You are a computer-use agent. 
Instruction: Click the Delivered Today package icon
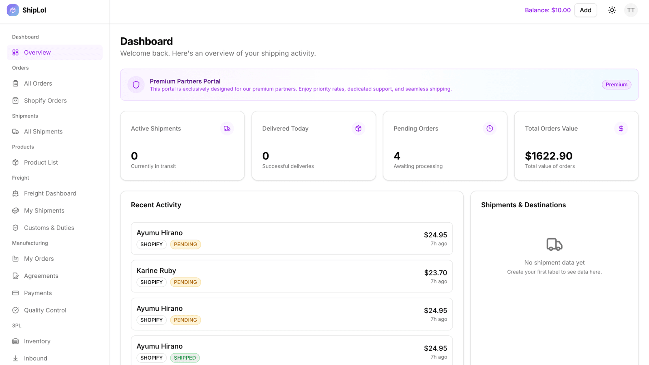coord(358,129)
